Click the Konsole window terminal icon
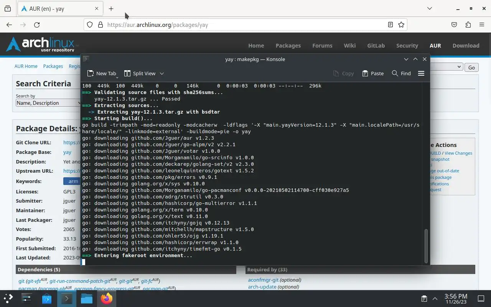The width and height of the screenshot is (491, 307). tap(86, 59)
